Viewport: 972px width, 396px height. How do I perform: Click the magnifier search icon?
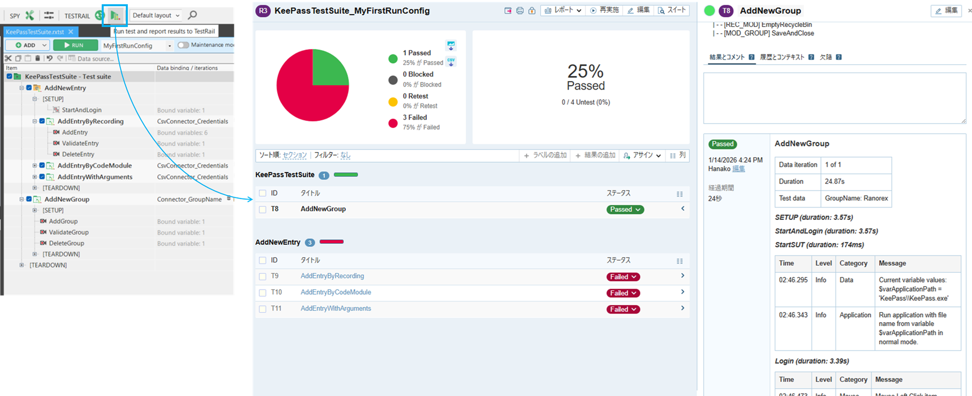click(x=193, y=15)
